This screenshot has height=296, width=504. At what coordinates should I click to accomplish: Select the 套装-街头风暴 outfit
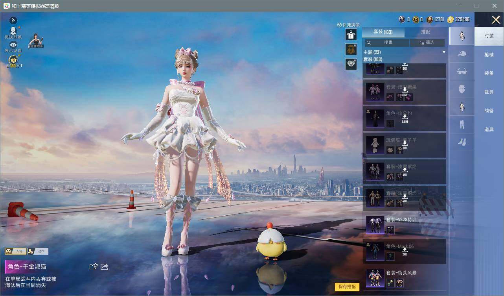pyautogui.click(x=405, y=278)
